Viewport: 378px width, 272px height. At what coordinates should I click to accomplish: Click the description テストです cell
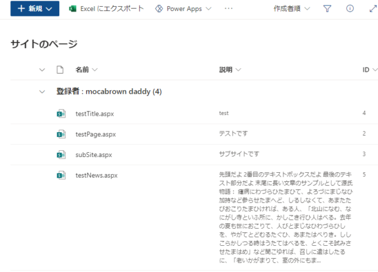(233, 133)
